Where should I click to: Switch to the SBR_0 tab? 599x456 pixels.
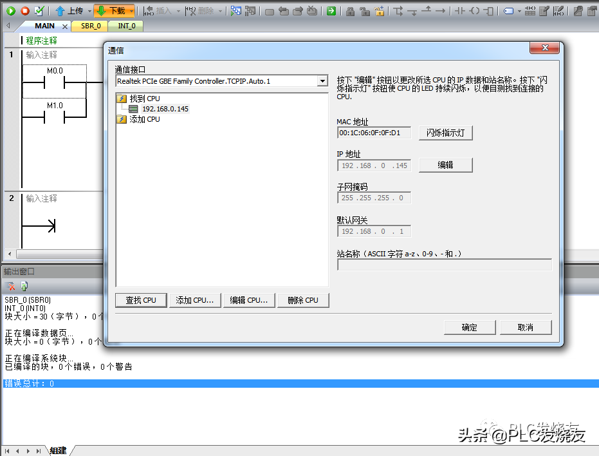pyautogui.click(x=90, y=26)
